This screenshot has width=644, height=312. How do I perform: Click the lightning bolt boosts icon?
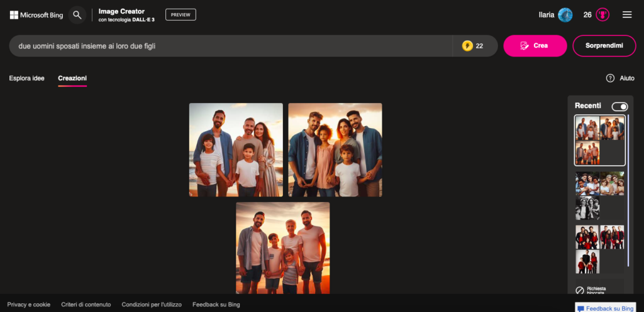click(x=467, y=46)
